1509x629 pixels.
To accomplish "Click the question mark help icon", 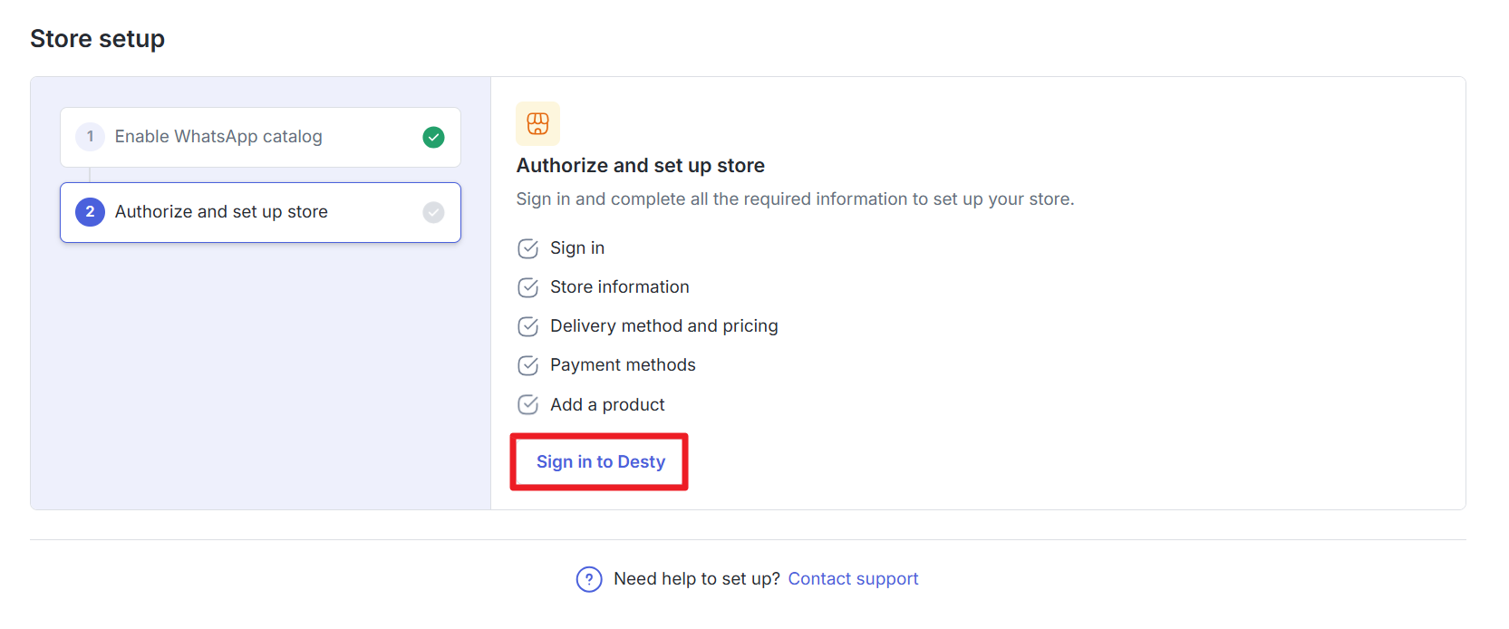I will (x=589, y=579).
